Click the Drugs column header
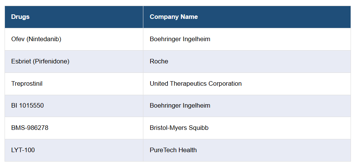 point(20,17)
